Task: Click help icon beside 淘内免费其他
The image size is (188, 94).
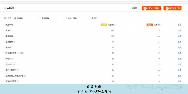Action: click(x=18, y=70)
